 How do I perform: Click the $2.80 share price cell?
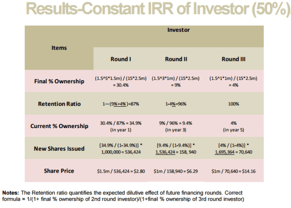click(x=120, y=171)
